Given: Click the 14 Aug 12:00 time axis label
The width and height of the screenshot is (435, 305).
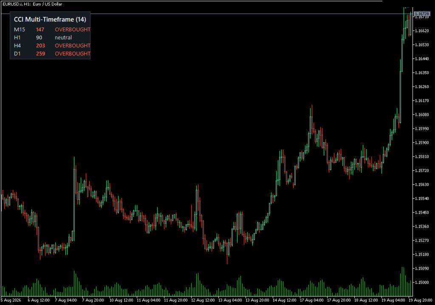Looking at the screenshot, I should coord(284,300).
